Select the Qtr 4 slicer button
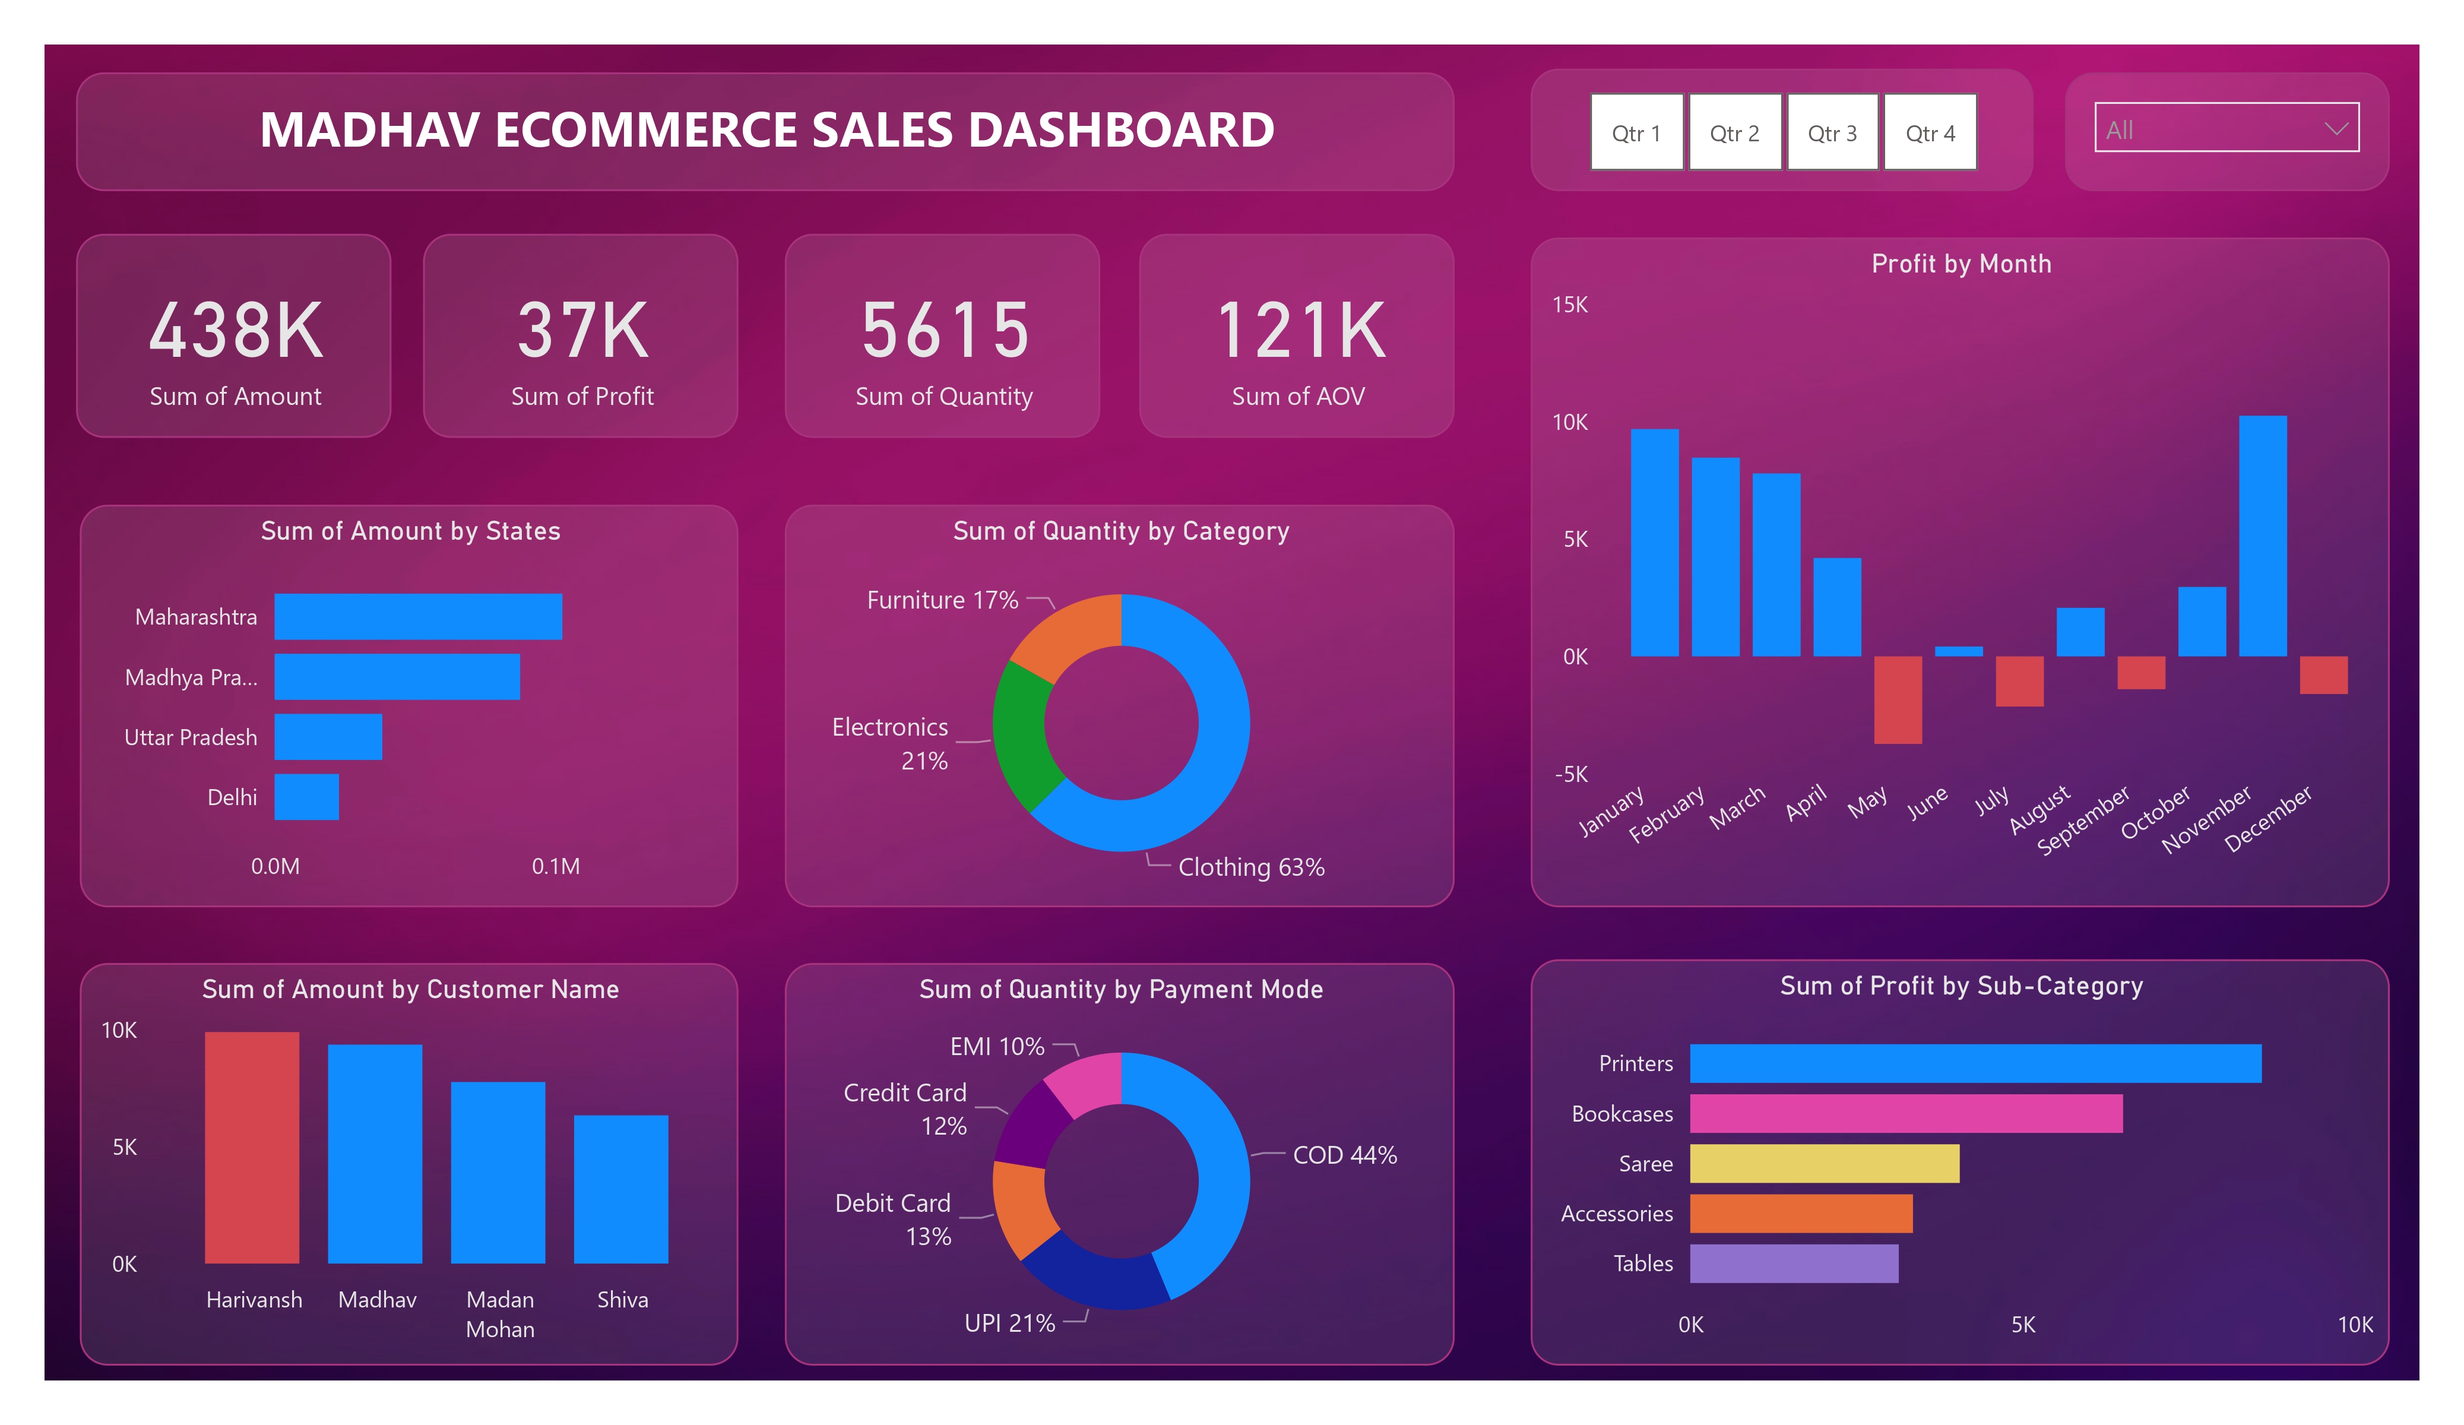 (x=1930, y=132)
